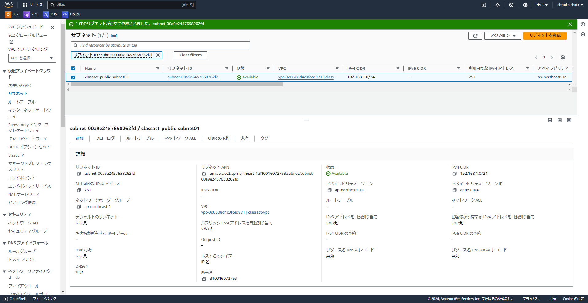
Task: Switch to the CIDR の予約 tab
Action: (218, 138)
